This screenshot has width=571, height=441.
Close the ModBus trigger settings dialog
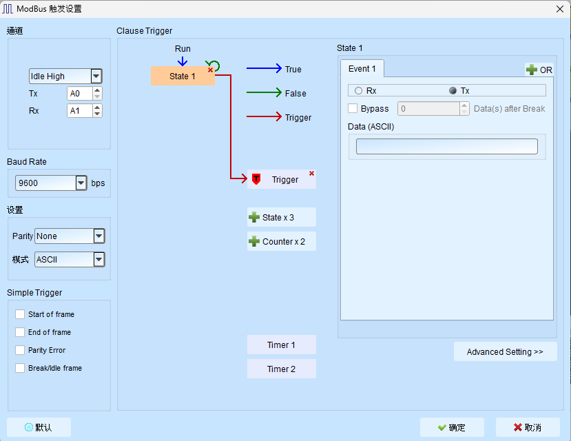pos(560,9)
